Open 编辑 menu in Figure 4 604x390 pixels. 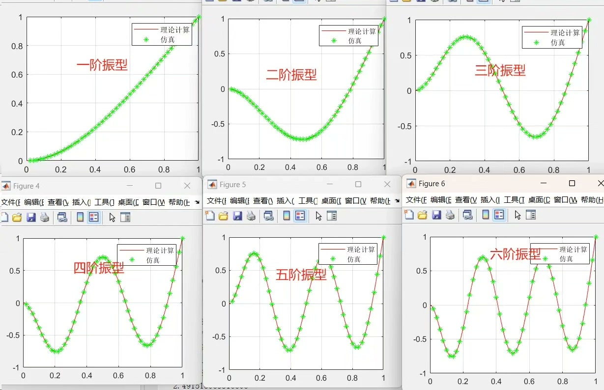click(34, 202)
